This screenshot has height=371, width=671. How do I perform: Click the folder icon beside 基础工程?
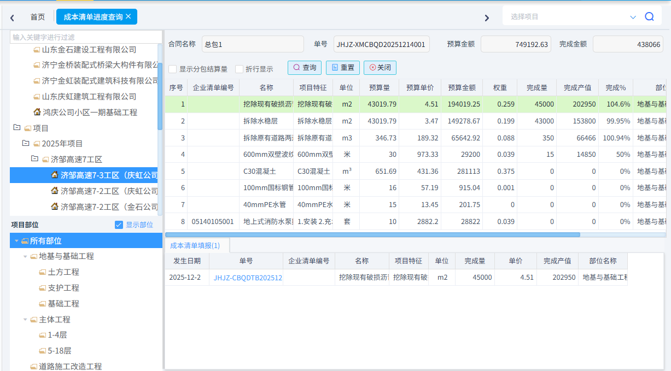point(43,304)
